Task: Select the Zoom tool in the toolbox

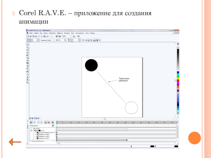Action: [27, 50]
